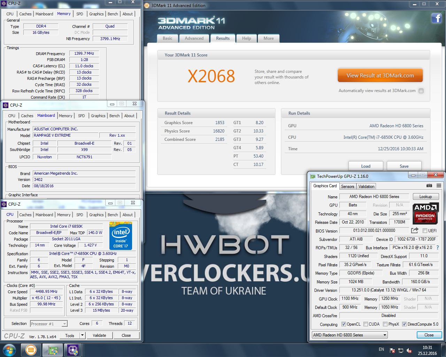Click the Intel Core i7 logo in CPU-Z
The height and width of the screenshot is (357, 446).
pos(121,236)
